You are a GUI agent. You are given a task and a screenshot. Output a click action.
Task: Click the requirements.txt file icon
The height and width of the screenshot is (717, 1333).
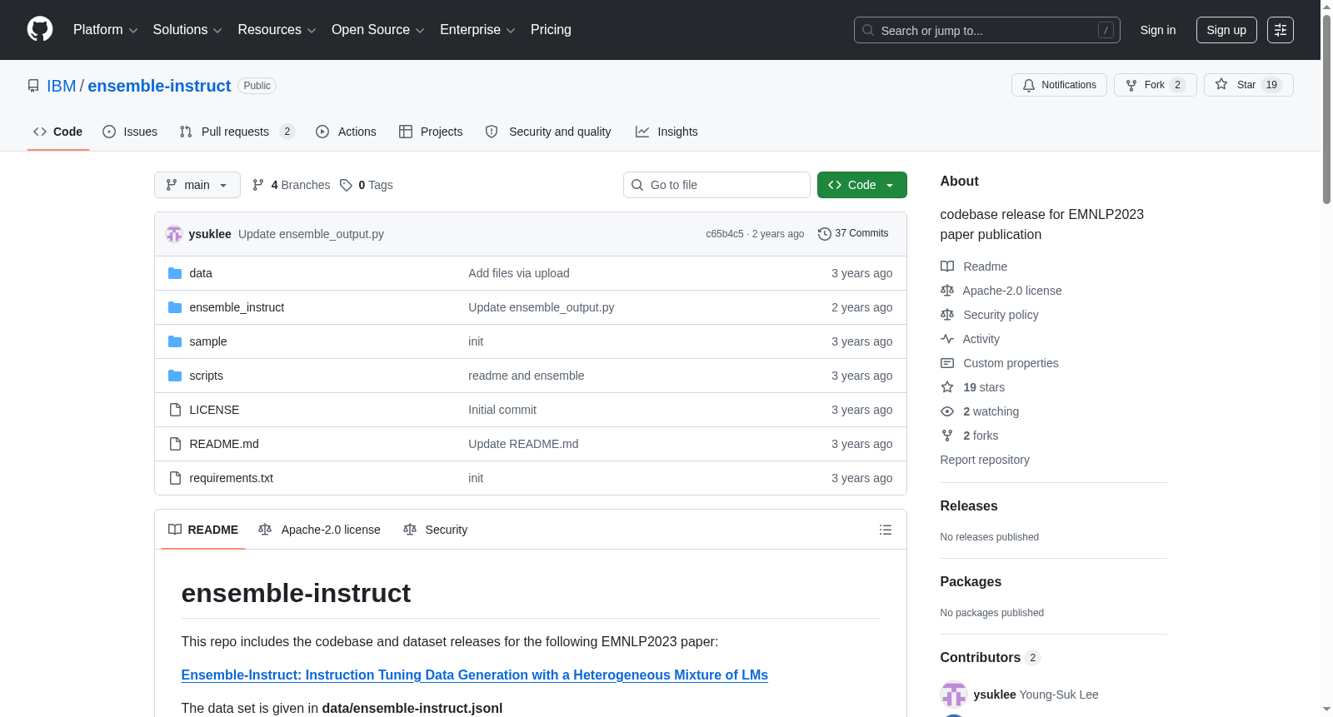175,478
